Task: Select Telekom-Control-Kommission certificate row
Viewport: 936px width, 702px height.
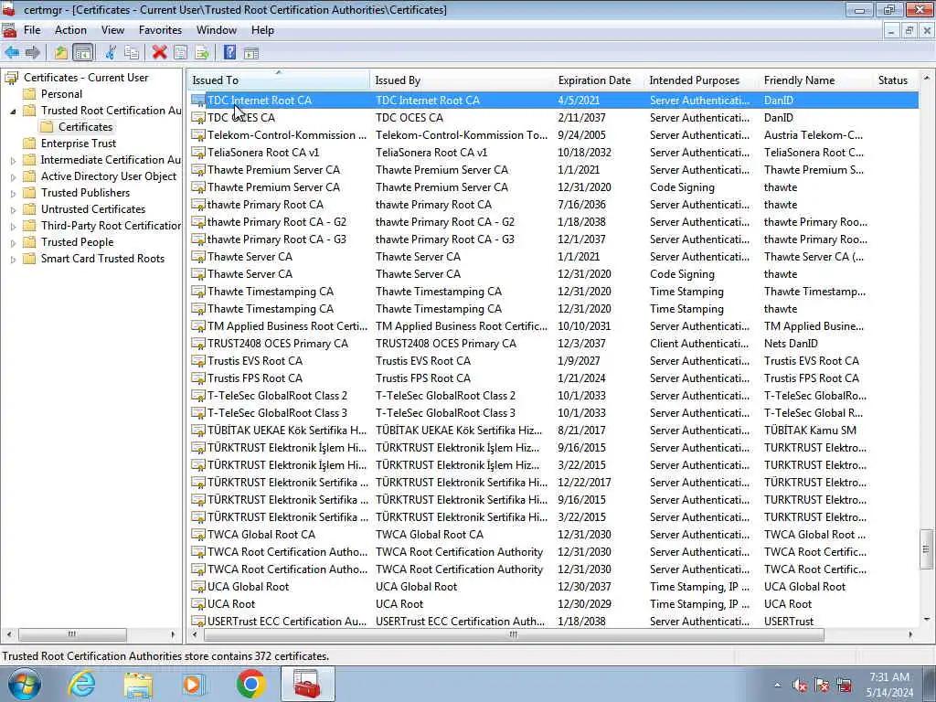Action: pyautogui.click(x=554, y=135)
